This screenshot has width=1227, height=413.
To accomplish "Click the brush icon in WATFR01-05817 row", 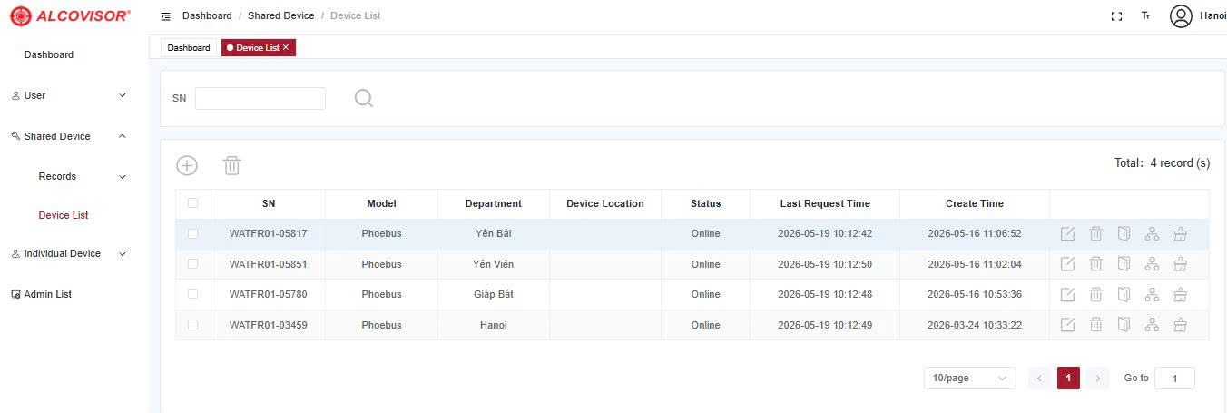I will tap(1180, 234).
